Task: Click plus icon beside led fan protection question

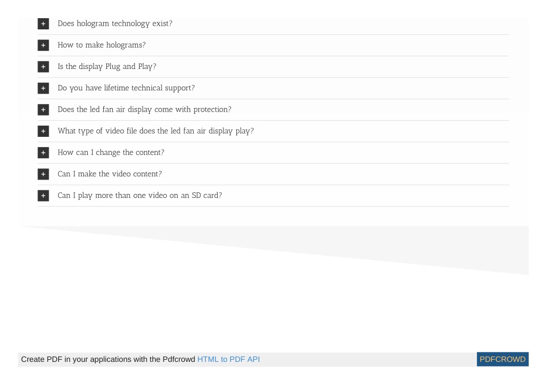Action: [x=43, y=110]
